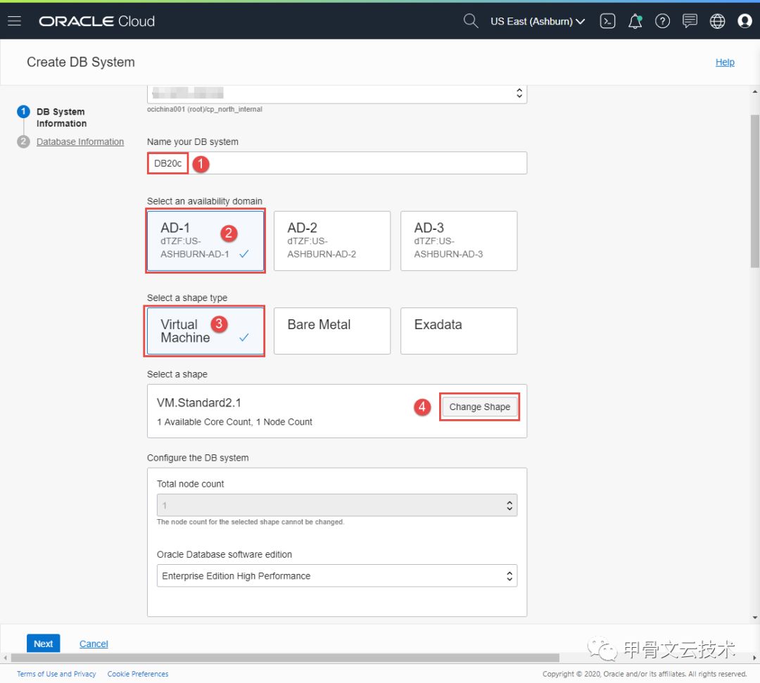Viewport: 760px width, 683px height.
Task: Click the Next button
Action: (43, 644)
